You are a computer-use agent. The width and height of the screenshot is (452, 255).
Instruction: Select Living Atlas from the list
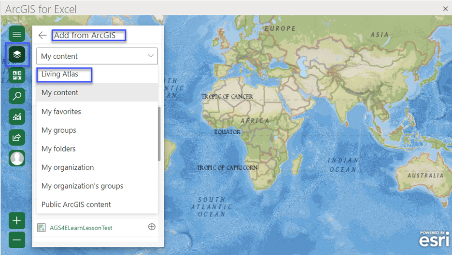[x=60, y=74]
